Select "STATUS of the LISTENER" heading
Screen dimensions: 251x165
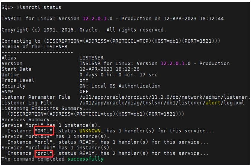pyautogui.click(x=35, y=47)
